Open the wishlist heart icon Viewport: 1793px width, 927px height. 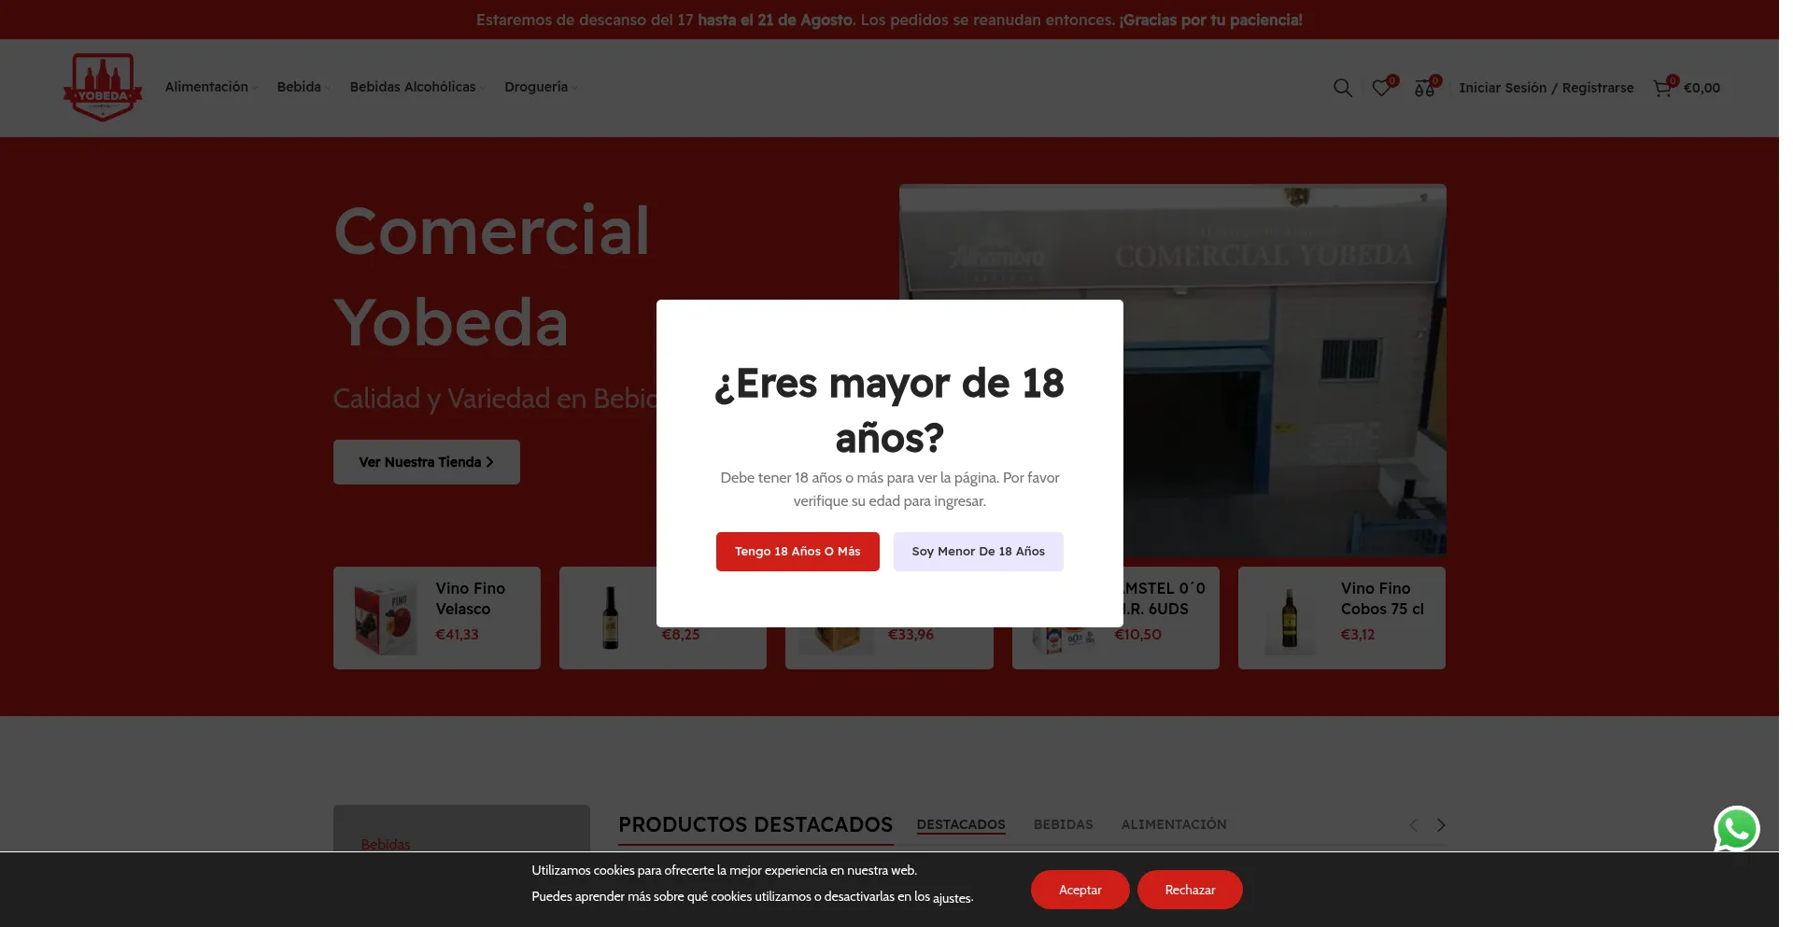tap(1383, 87)
